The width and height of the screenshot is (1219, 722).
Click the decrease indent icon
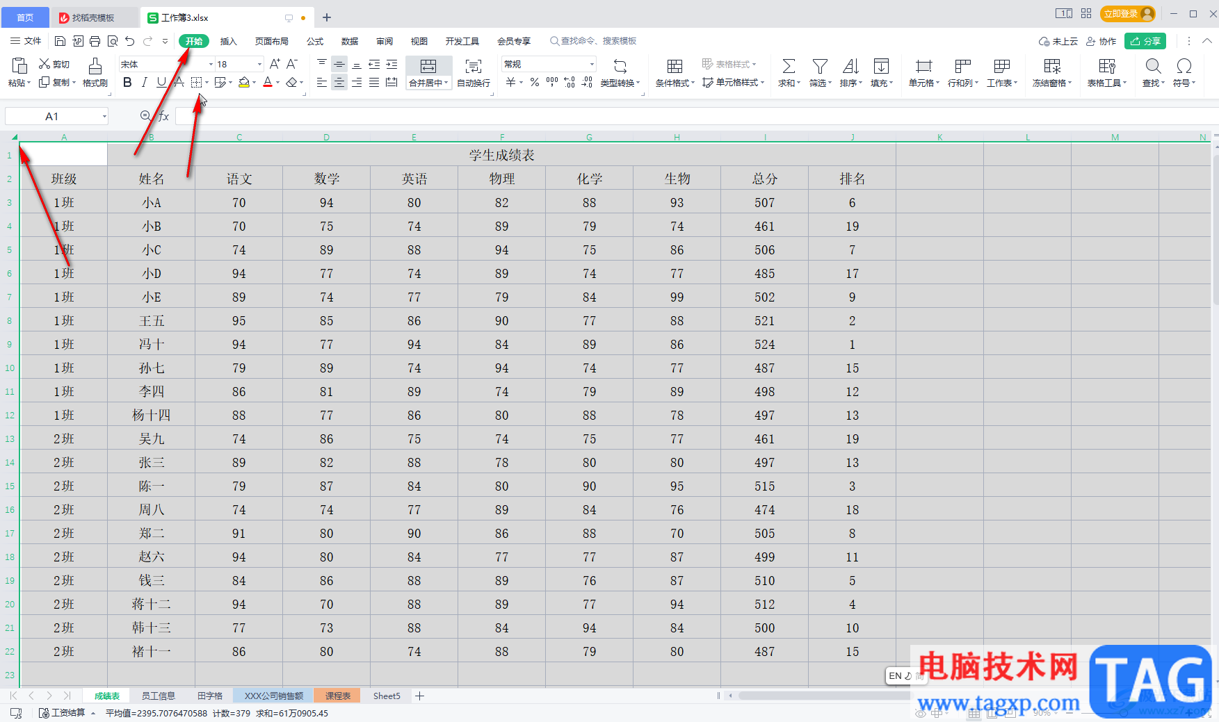tap(374, 64)
